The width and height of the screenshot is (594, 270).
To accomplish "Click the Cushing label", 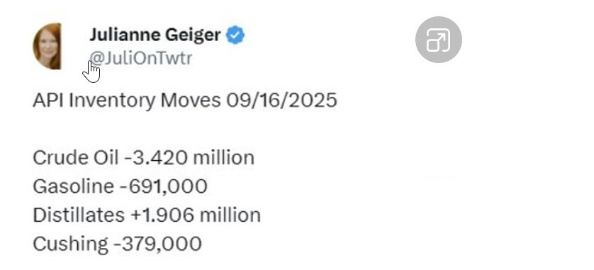I will [x=70, y=244].
